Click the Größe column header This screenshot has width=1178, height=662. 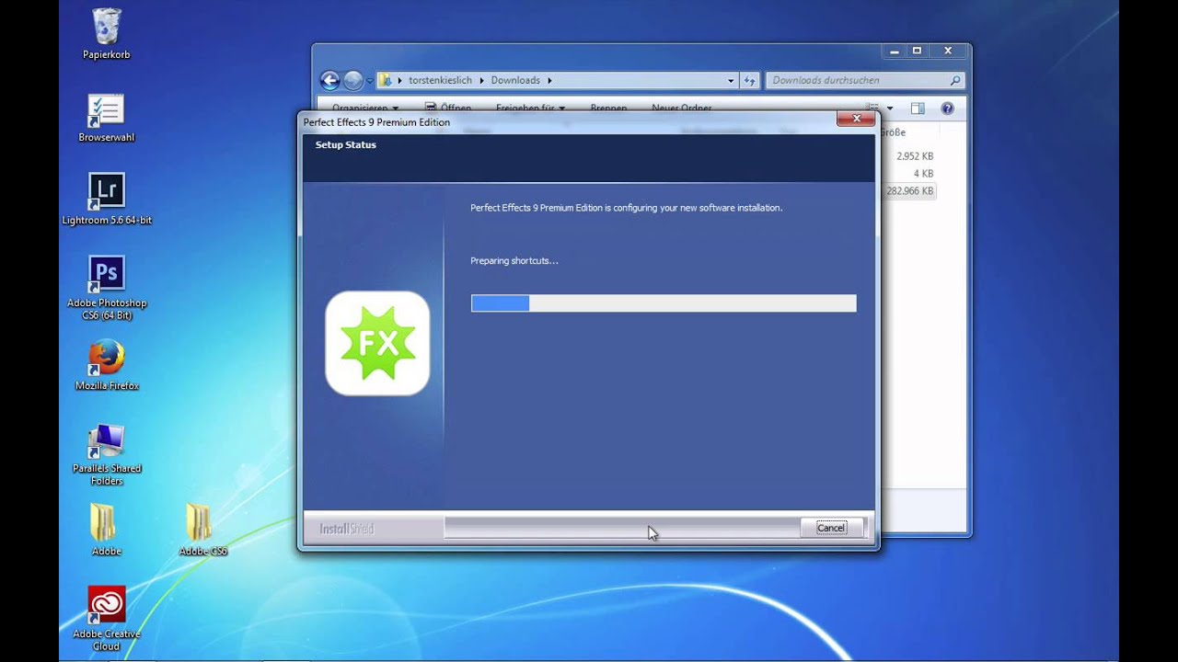(x=893, y=132)
